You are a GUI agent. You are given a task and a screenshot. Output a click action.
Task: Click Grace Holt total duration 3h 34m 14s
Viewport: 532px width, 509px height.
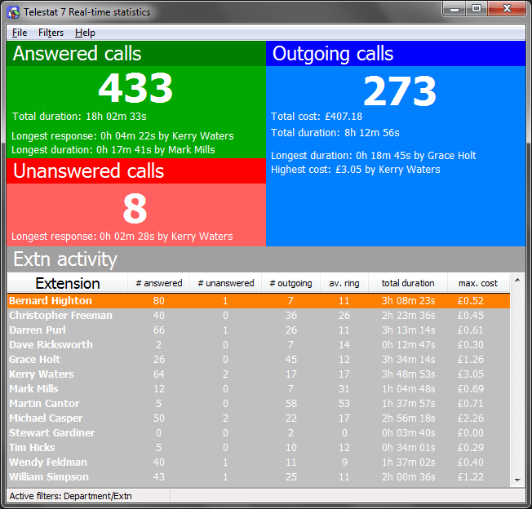[408, 360]
